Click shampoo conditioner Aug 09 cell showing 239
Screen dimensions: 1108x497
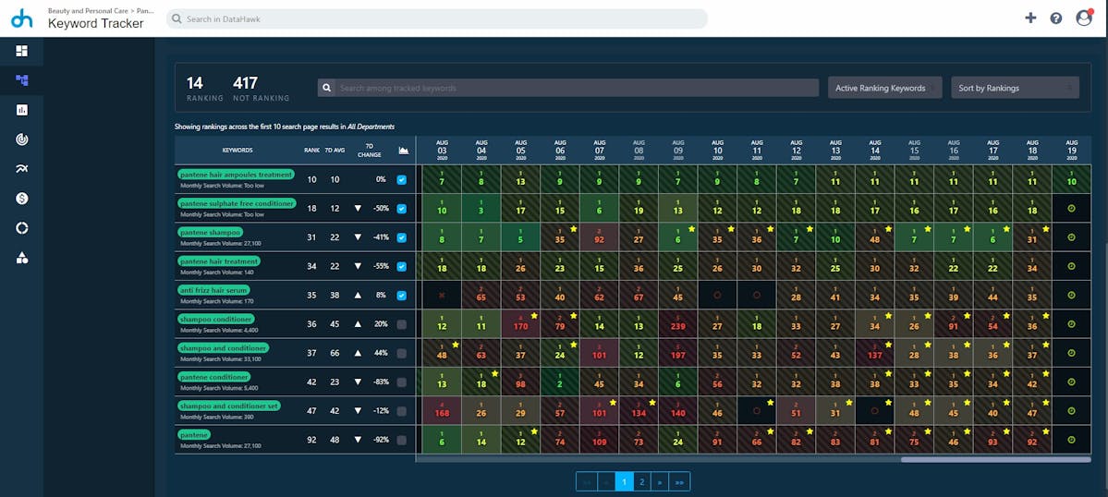[678, 324]
